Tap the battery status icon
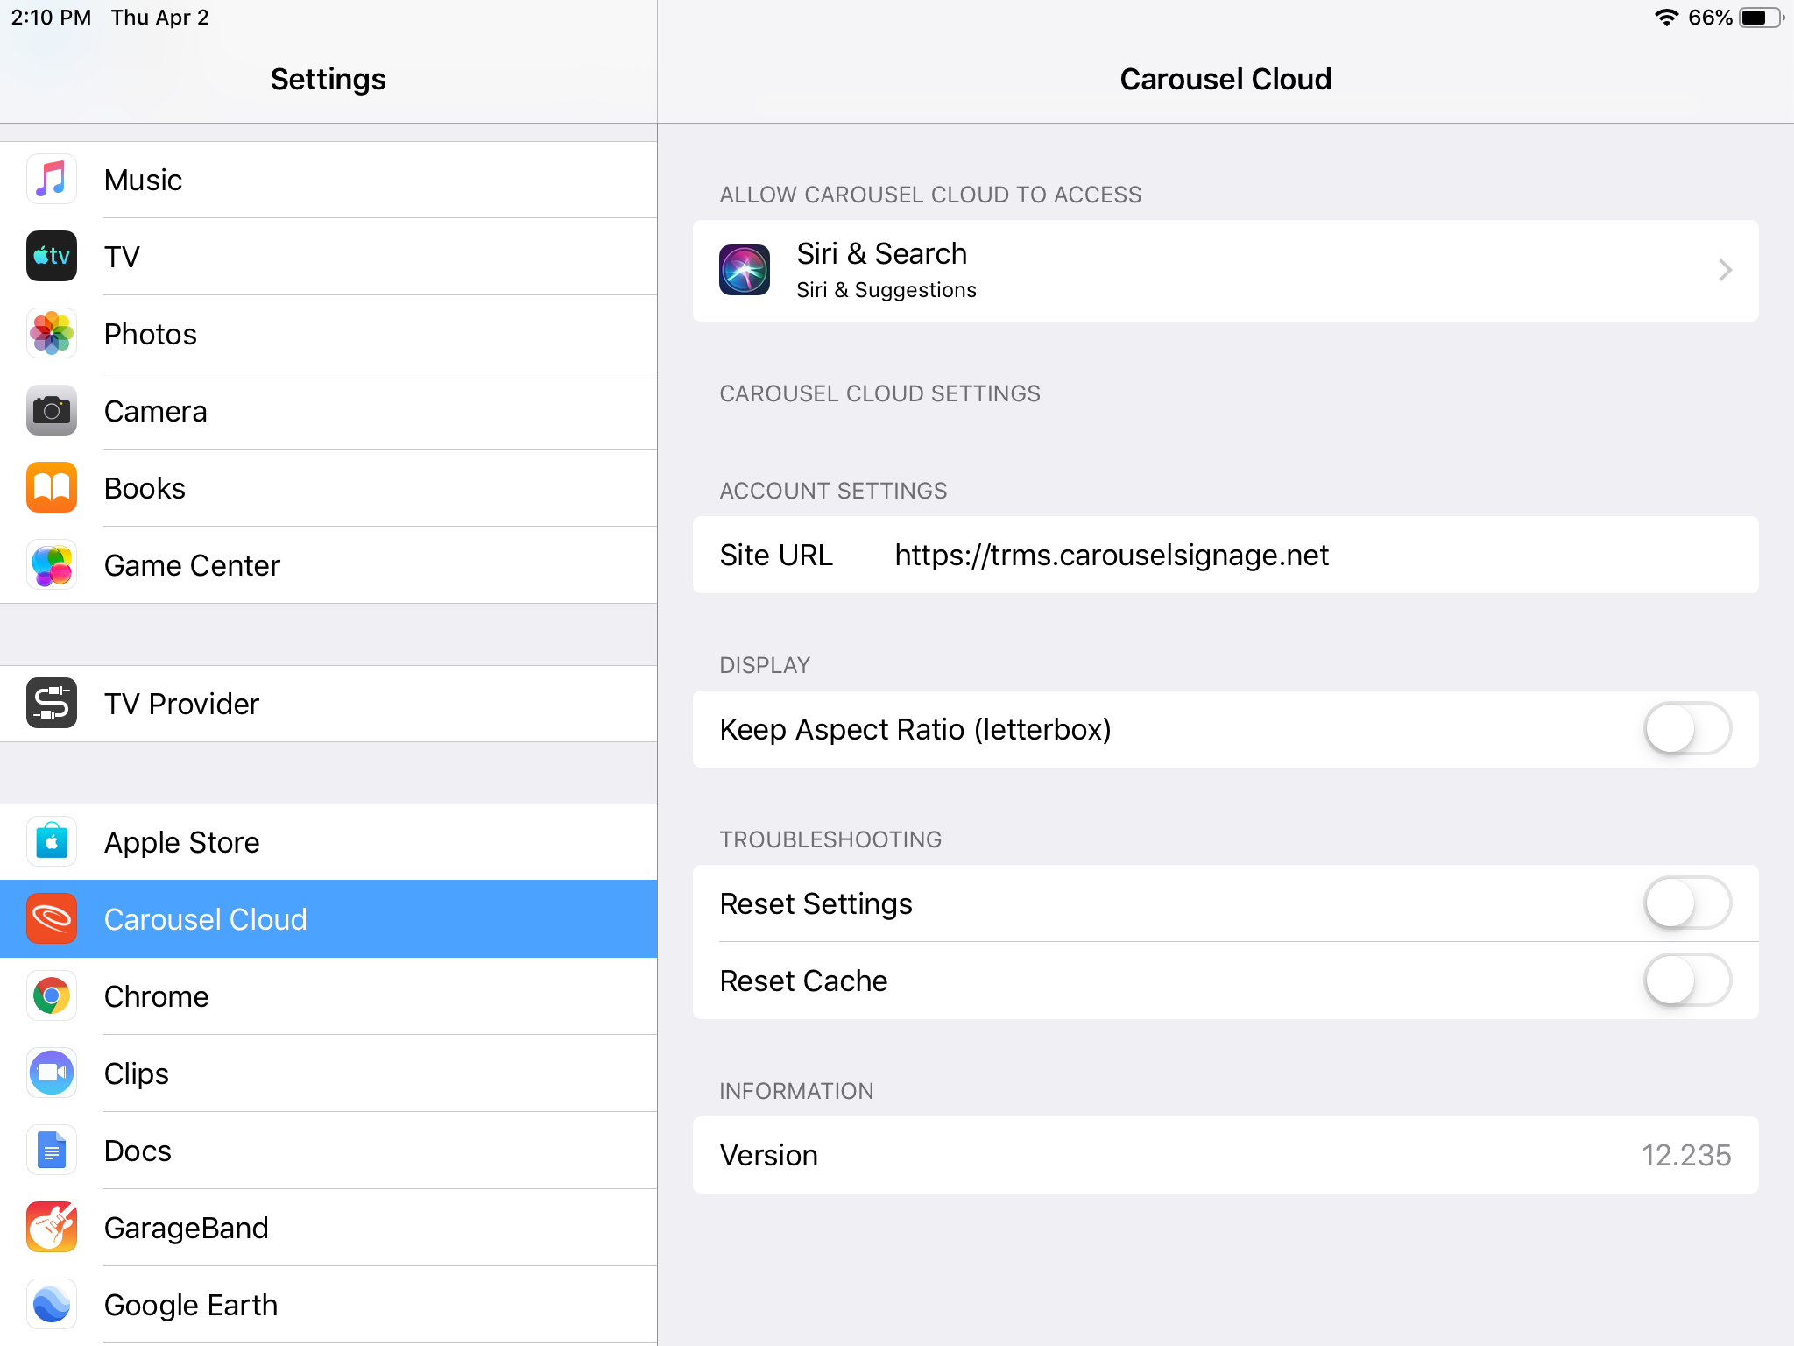This screenshot has height=1346, width=1794. coord(1762,18)
